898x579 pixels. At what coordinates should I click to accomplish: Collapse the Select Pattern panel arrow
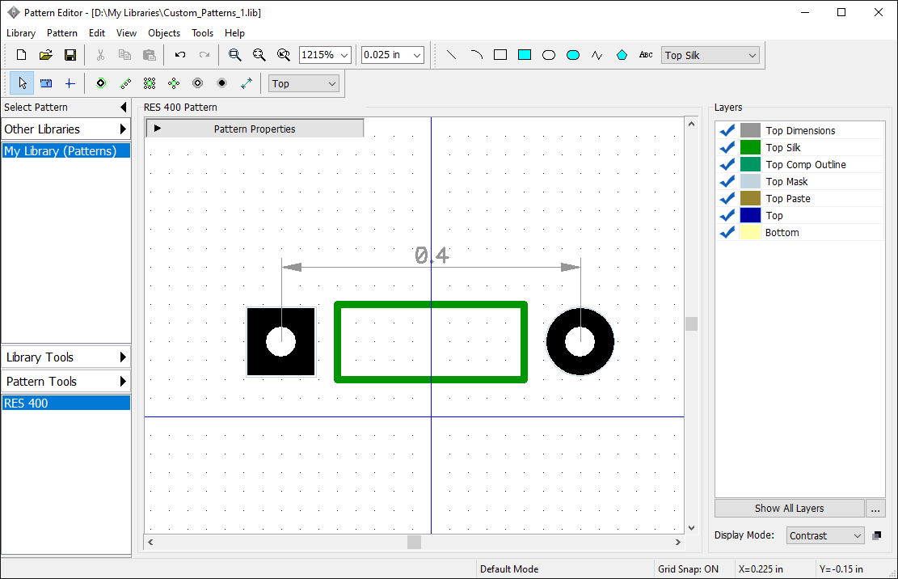[123, 107]
